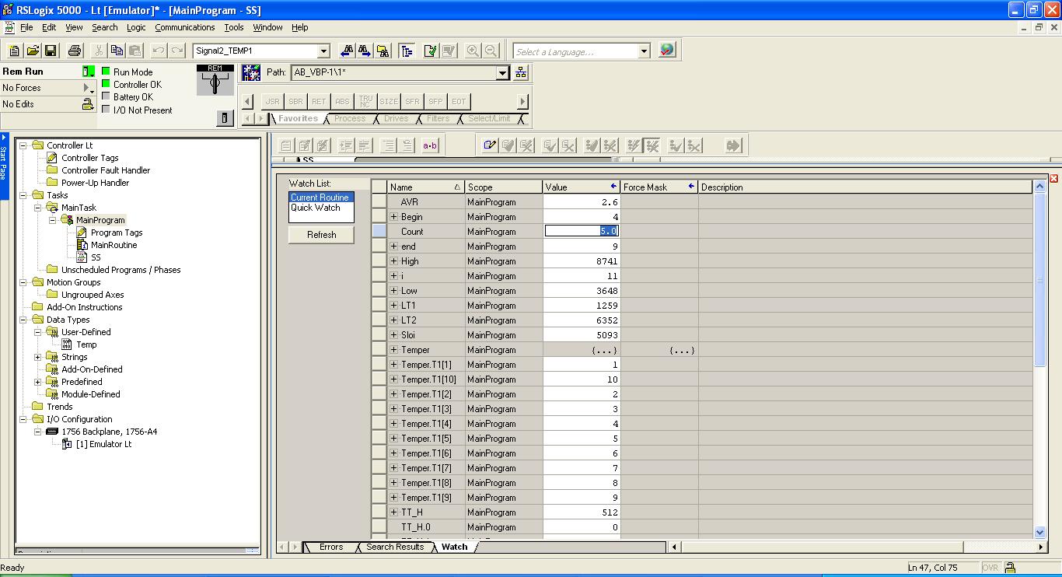Print the current routine
1062x577 pixels.
point(75,51)
